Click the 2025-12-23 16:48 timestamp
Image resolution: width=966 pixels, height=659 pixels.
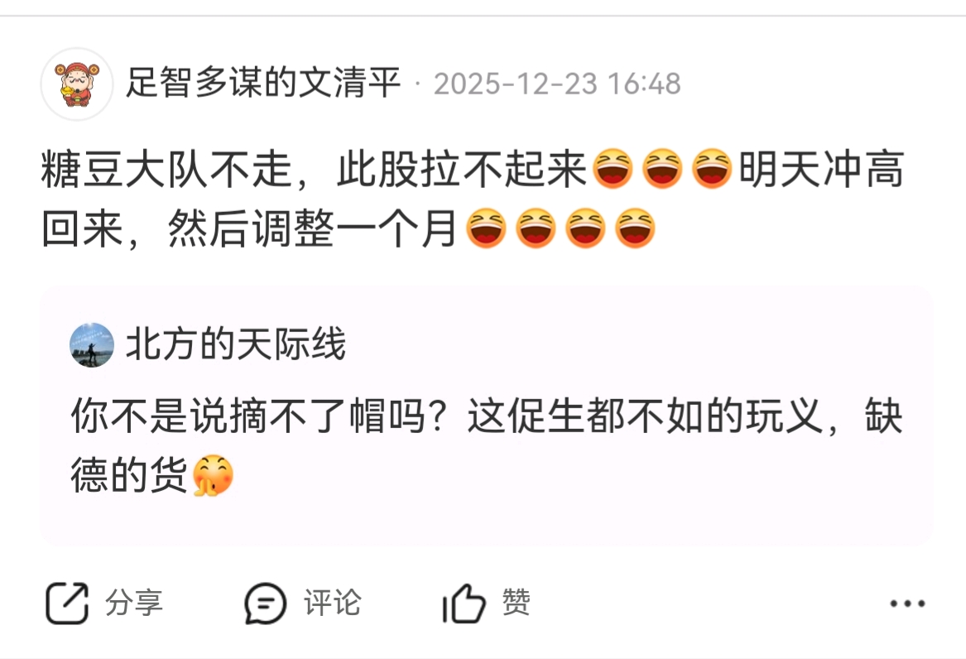(557, 84)
